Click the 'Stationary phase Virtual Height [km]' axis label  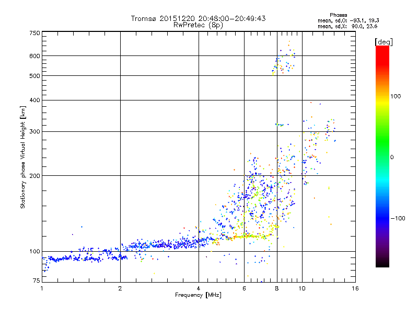click(22, 157)
